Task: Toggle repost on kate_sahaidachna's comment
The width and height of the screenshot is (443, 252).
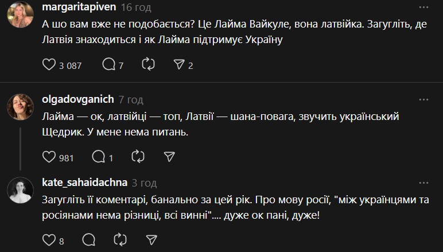Action: [121, 239]
